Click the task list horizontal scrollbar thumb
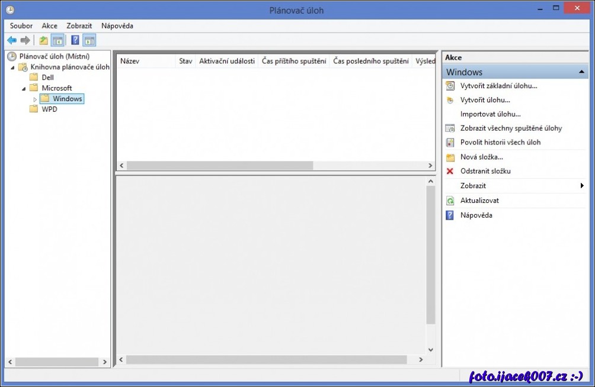The width and height of the screenshot is (595, 387). pos(219,166)
